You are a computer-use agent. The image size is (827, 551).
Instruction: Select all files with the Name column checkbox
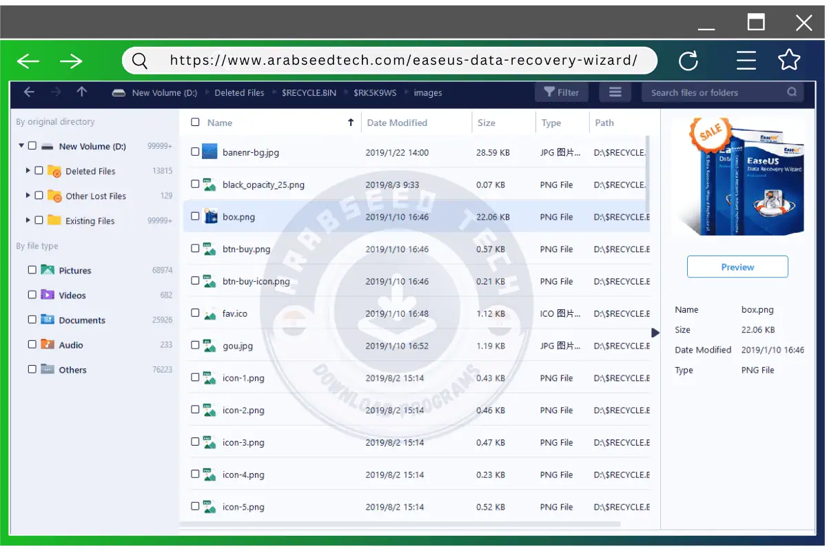(x=195, y=122)
